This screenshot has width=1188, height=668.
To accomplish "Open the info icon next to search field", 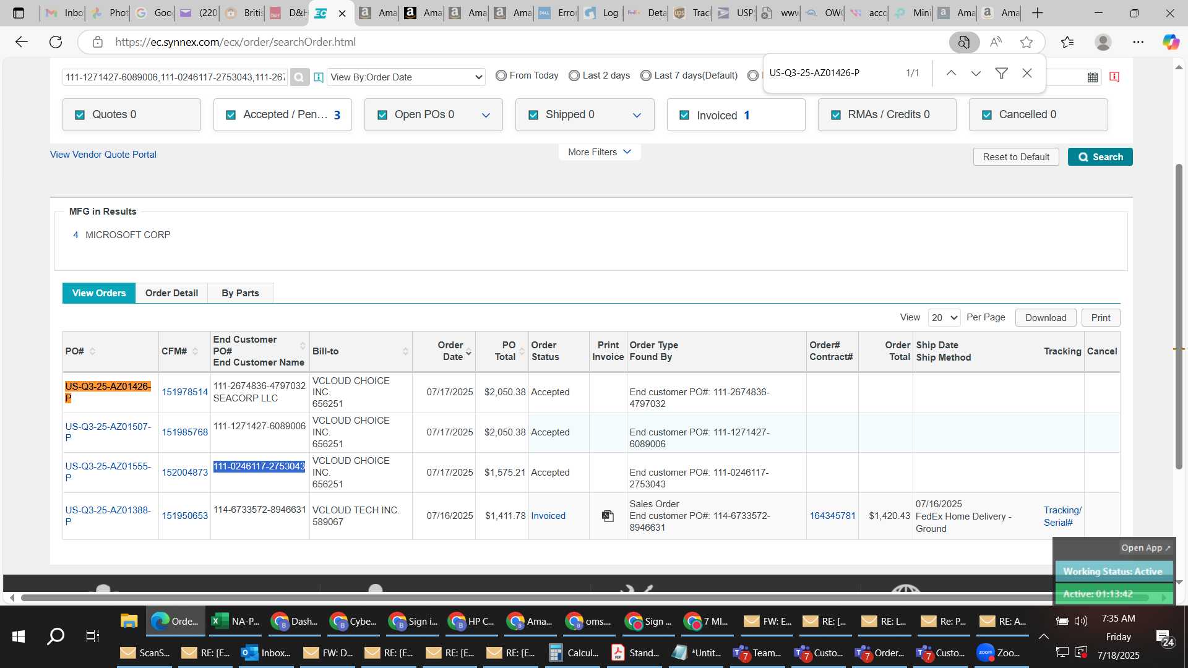I will pyautogui.click(x=319, y=77).
